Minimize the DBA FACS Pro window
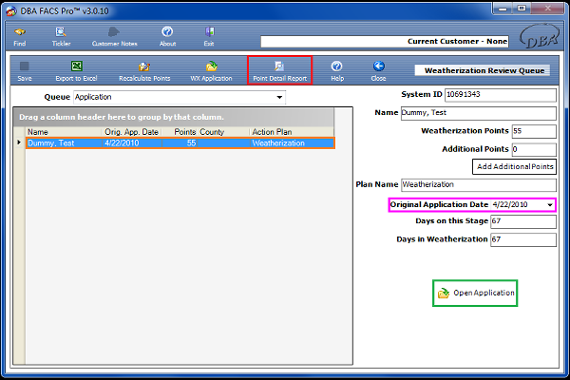Image resolution: width=570 pixels, height=380 pixels. click(x=503, y=9)
